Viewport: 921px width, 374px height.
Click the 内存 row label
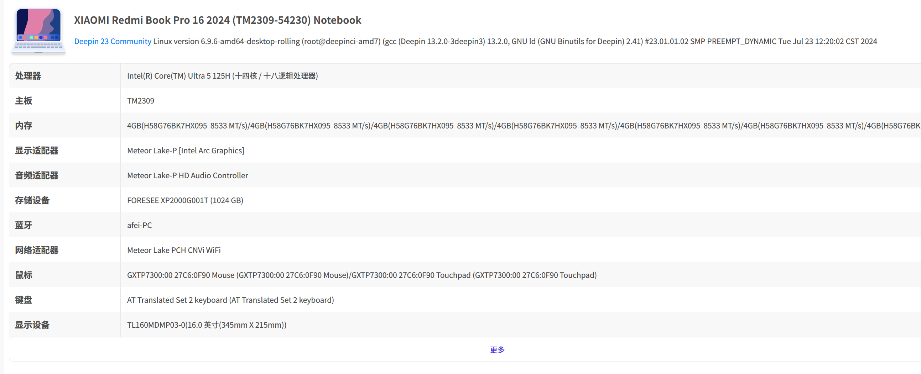pyautogui.click(x=24, y=126)
